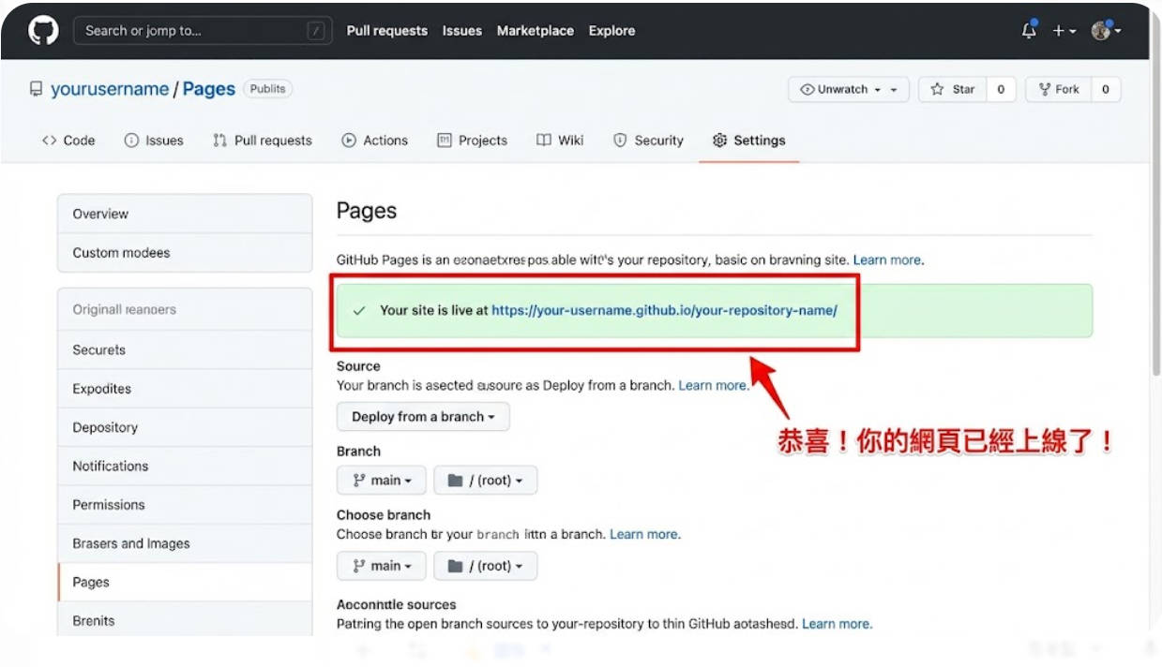
Task: Open the /(root) folder dropdown
Action: tap(486, 480)
